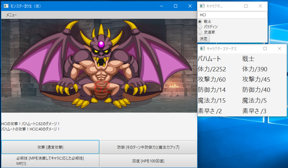Close the キャラクターステータス window

pos(279,48)
